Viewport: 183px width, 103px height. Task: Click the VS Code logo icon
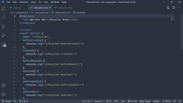coord(3,2)
